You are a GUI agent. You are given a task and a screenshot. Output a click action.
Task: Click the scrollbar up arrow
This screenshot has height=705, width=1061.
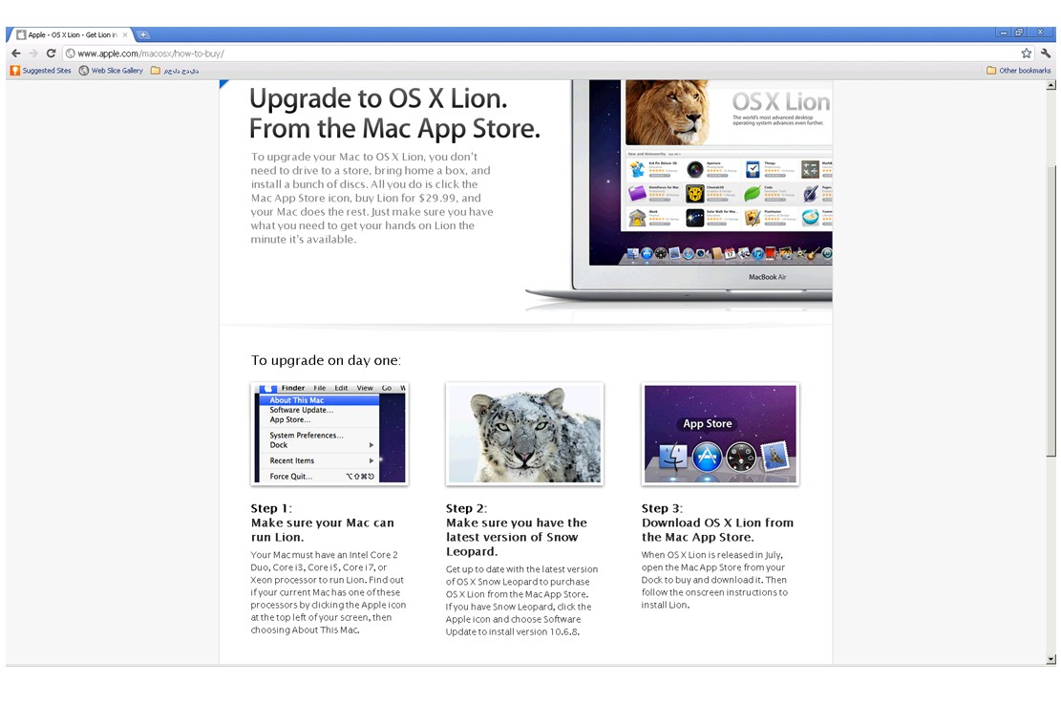coord(1050,85)
